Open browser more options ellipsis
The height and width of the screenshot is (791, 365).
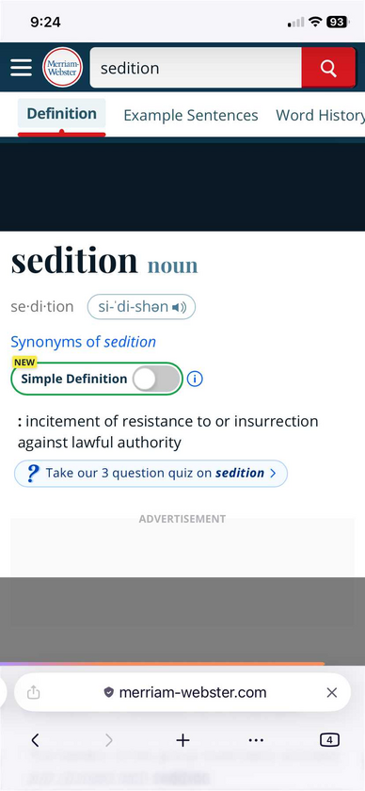pos(256,740)
